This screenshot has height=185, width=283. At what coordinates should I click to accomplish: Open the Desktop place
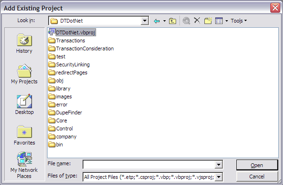pyautogui.click(x=24, y=105)
